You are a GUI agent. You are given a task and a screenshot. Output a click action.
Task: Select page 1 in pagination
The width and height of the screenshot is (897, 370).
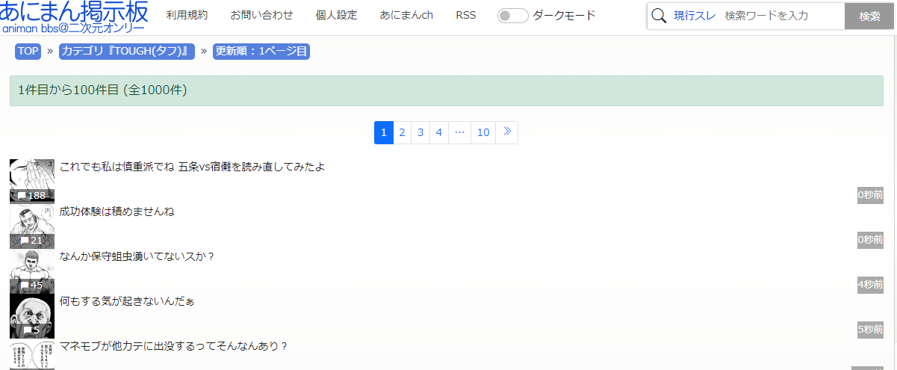coord(383,132)
